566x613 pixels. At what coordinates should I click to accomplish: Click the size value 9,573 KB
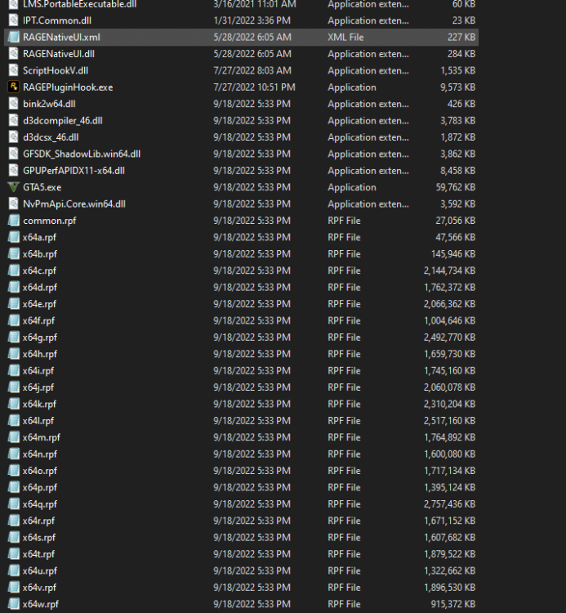(x=458, y=87)
